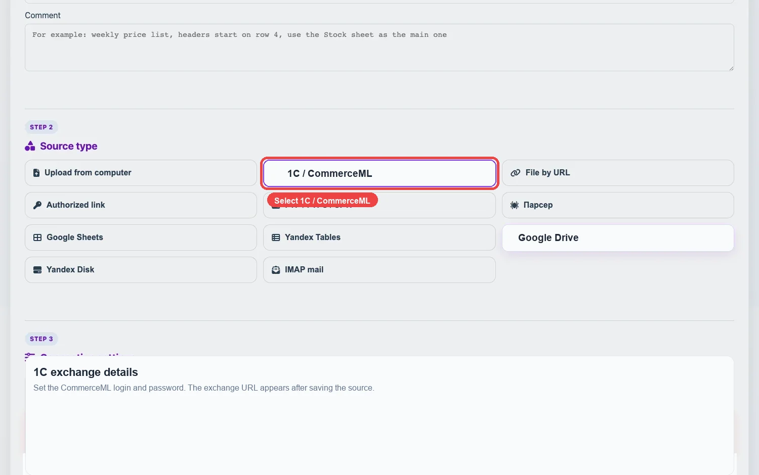The height and width of the screenshot is (475, 759).
Task: Click the Comment field label
Action: (x=43, y=15)
